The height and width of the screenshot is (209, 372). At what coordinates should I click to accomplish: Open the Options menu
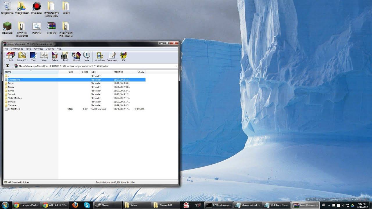coord(50,49)
